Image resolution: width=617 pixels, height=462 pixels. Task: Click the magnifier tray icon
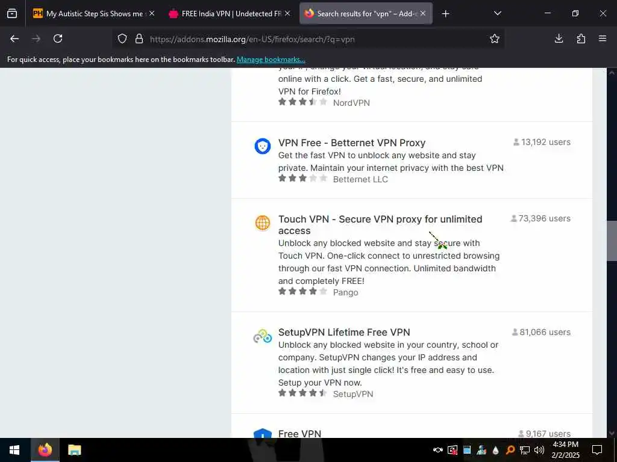(x=510, y=450)
